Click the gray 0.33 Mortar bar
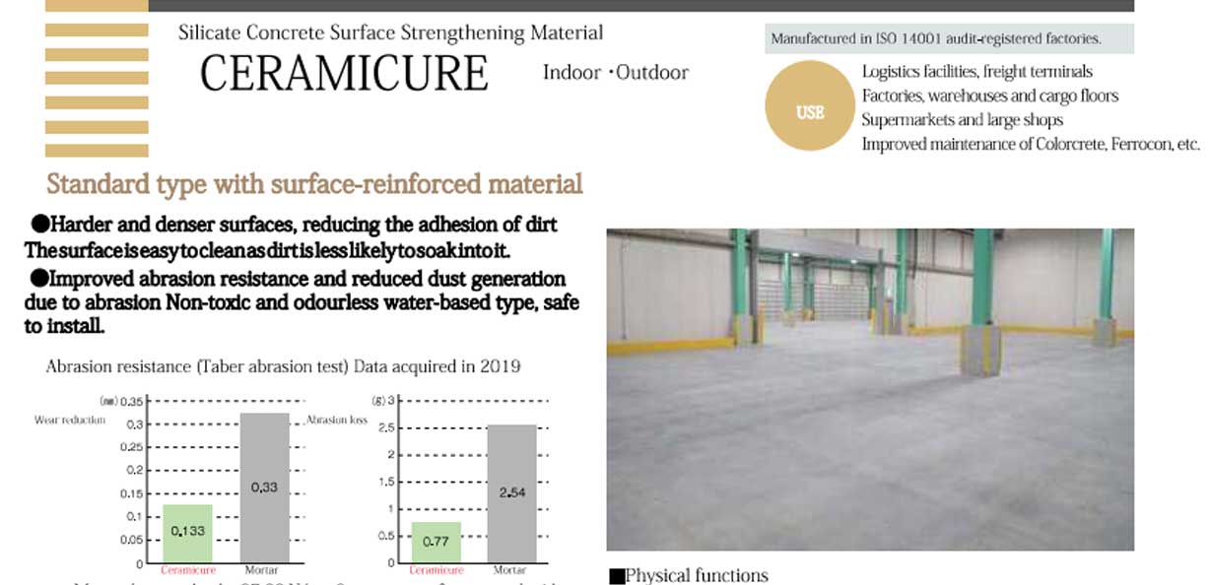1210x585 pixels. coord(264,487)
